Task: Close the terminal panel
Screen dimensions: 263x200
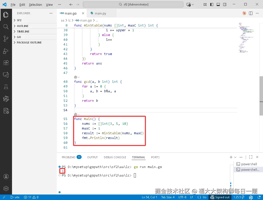Action: (x=257, y=157)
